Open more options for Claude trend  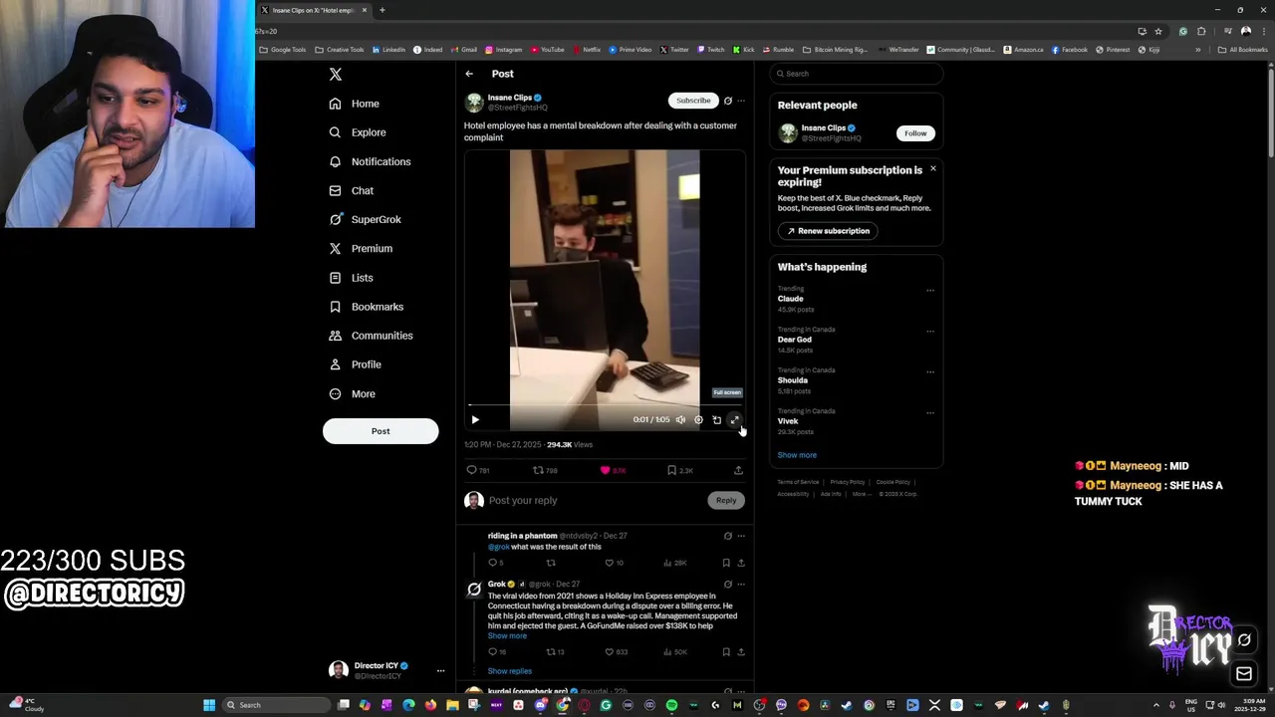tap(930, 291)
